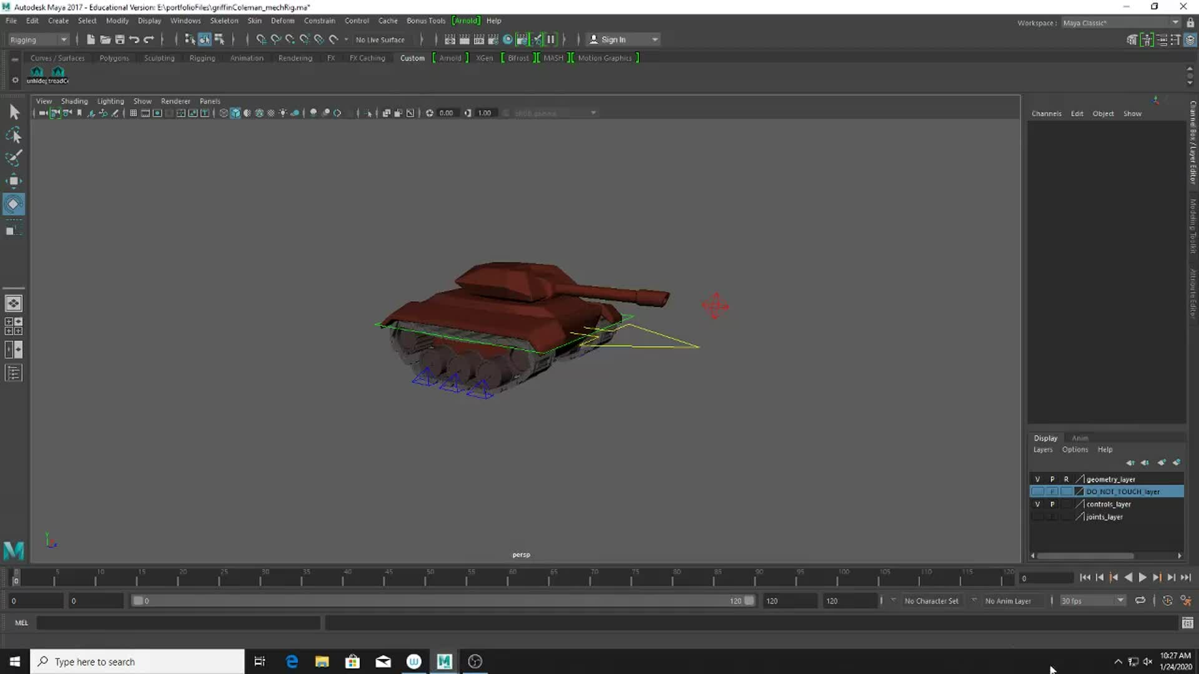This screenshot has width=1199, height=674.
Task: Click the Save scene icon
Action: coord(120,39)
